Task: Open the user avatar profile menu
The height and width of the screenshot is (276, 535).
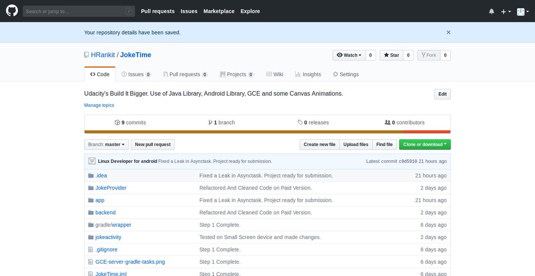Action: pyautogui.click(x=523, y=12)
